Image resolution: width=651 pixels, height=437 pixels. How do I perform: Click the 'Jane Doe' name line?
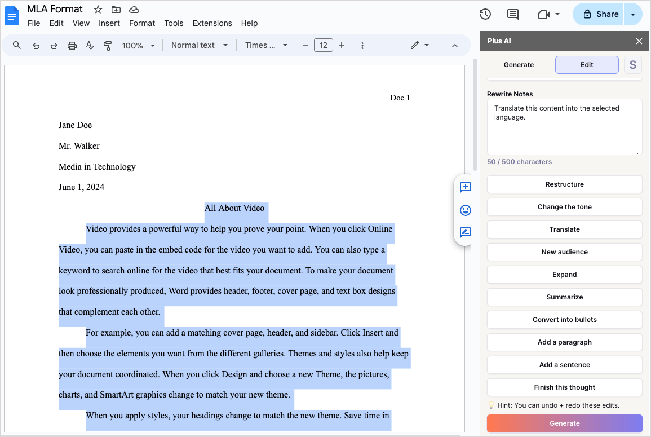coord(75,125)
